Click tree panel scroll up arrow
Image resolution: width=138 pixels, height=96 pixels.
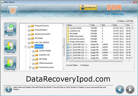coord(63,25)
